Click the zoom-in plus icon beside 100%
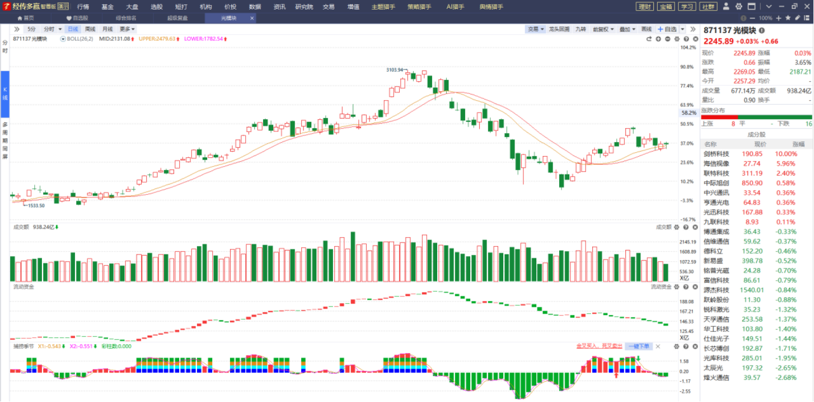This screenshot has width=814, height=402. click(x=779, y=18)
